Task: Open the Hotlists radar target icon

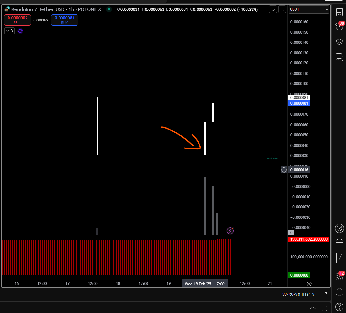Action: (339, 228)
